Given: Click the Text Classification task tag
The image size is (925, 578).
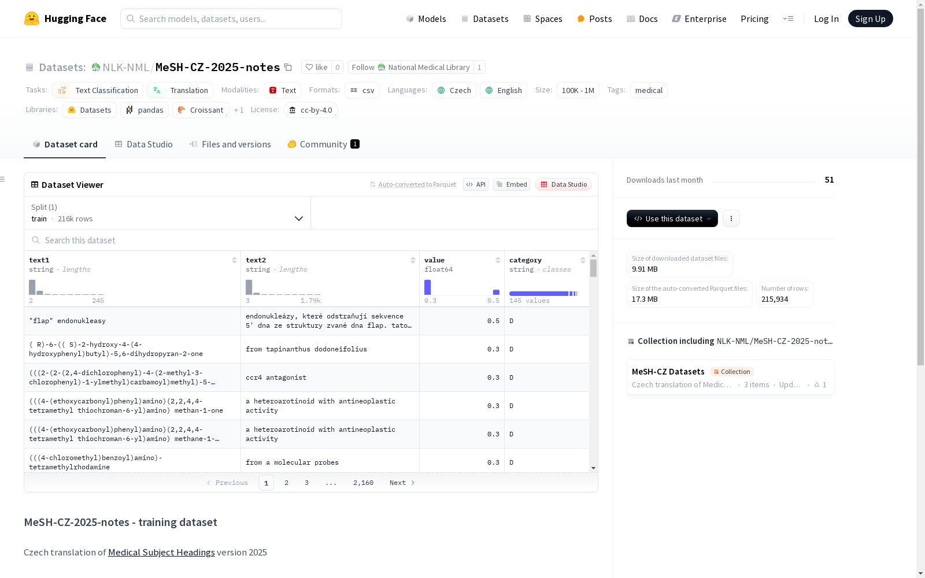Looking at the screenshot, I should tap(98, 90).
